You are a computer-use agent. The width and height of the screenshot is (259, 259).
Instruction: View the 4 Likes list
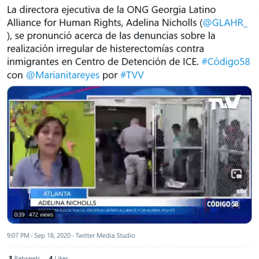point(59,257)
